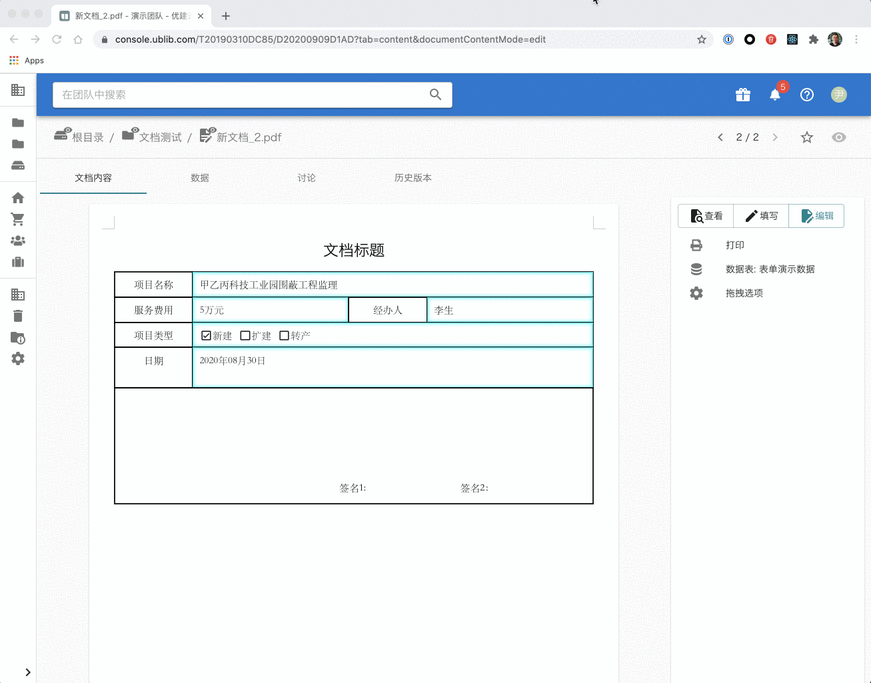Go to previous document arrow
The width and height of the screenshot is (871, 683).
point(720,137)
